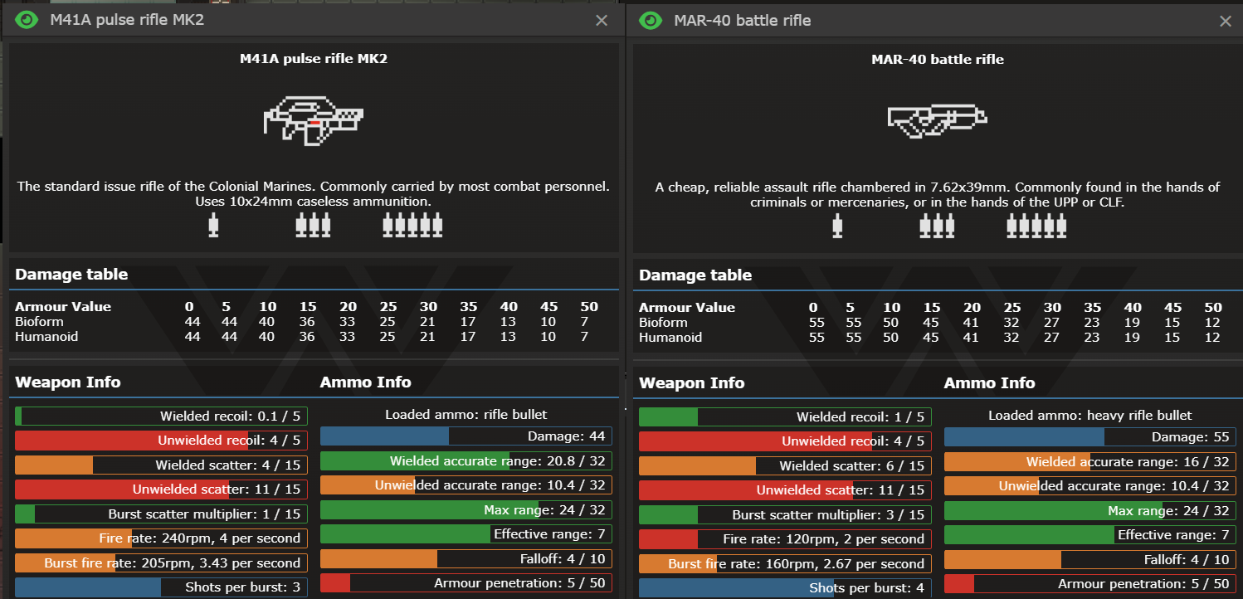Click the M41A Damage table heading
Viewport: 1243px width, 599px height.
(71, 275)
